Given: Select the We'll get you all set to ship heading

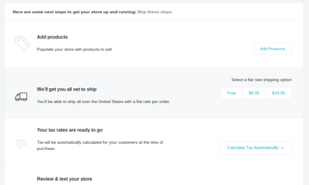Looking at the screenshot, I should click(x=67, y=90).
